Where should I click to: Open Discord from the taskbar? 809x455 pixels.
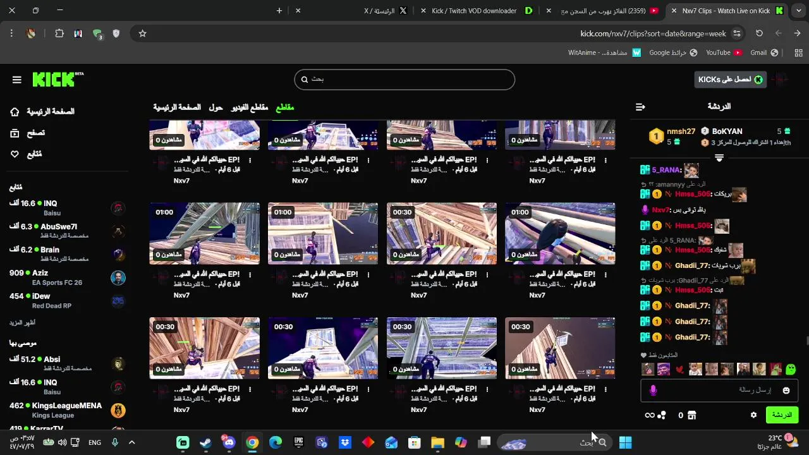click(x=229, y=442)
